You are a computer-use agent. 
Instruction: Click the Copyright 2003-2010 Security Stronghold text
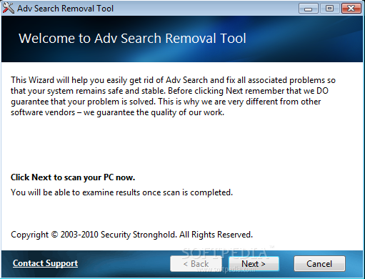(131, 235)
